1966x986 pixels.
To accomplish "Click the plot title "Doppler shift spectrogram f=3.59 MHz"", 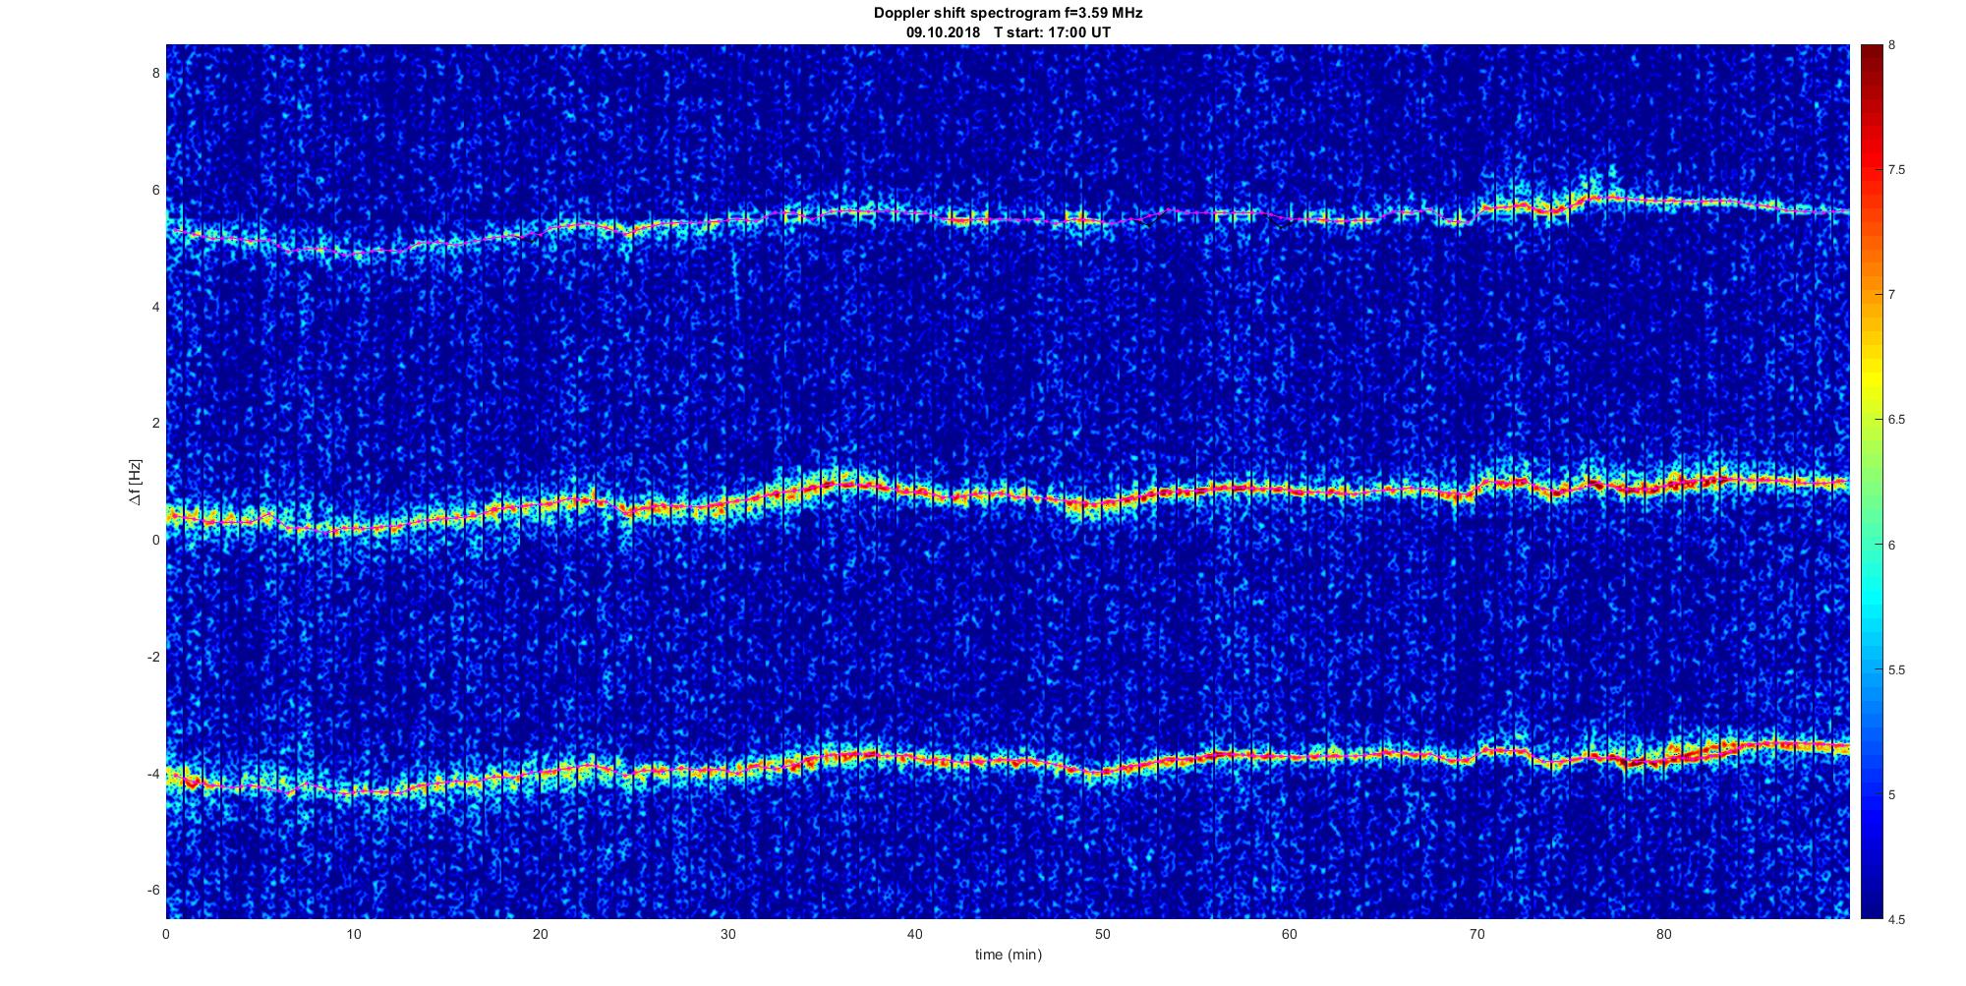I will (x=1008, y=14).
